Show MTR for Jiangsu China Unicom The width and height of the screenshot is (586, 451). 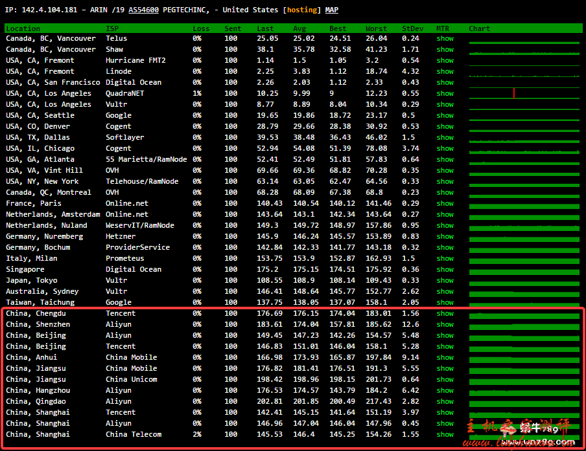[445, 380]
